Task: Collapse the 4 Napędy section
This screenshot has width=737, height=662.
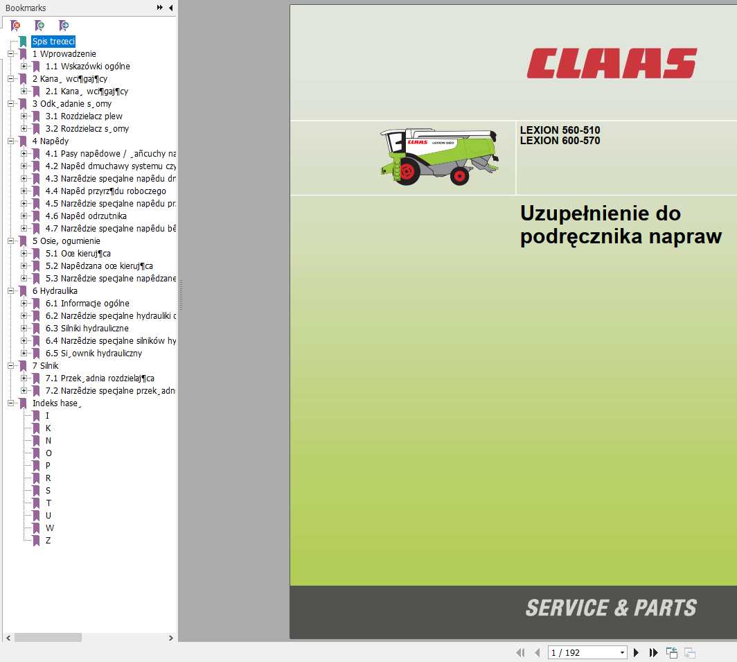Action: [11, 141]
